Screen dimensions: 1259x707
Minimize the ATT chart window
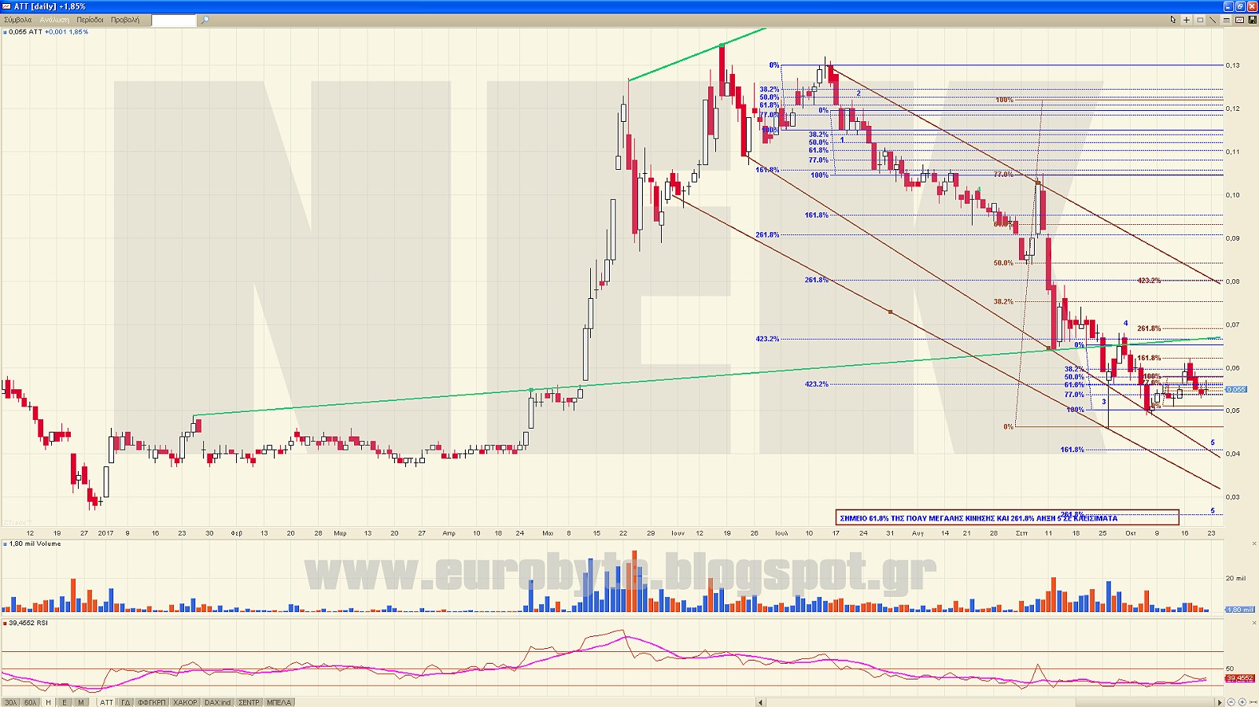coord(1228,6)
